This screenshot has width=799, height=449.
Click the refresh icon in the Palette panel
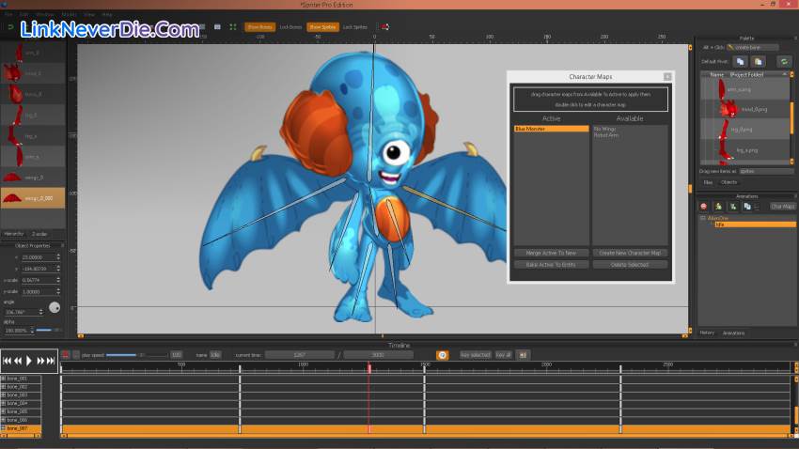point(784,61)
